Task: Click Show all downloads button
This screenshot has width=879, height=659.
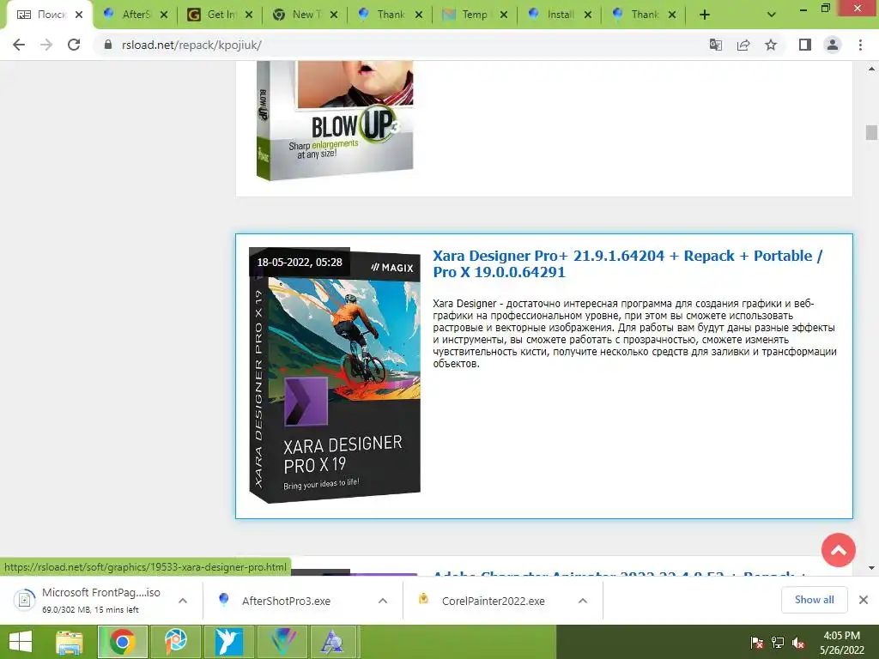Action: pyautogui.click(x=814, y=600)
